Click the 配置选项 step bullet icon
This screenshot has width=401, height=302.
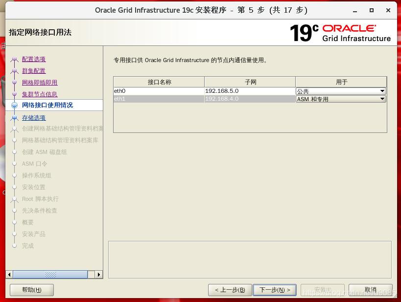click(15, 60)
